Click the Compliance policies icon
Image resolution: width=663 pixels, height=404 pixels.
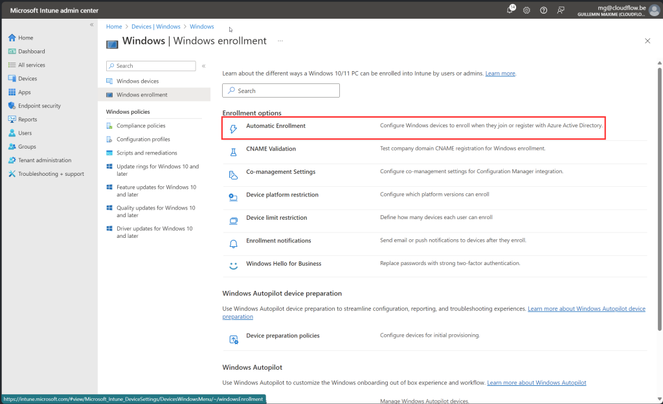pyautogui.click(x=109, y=126)
